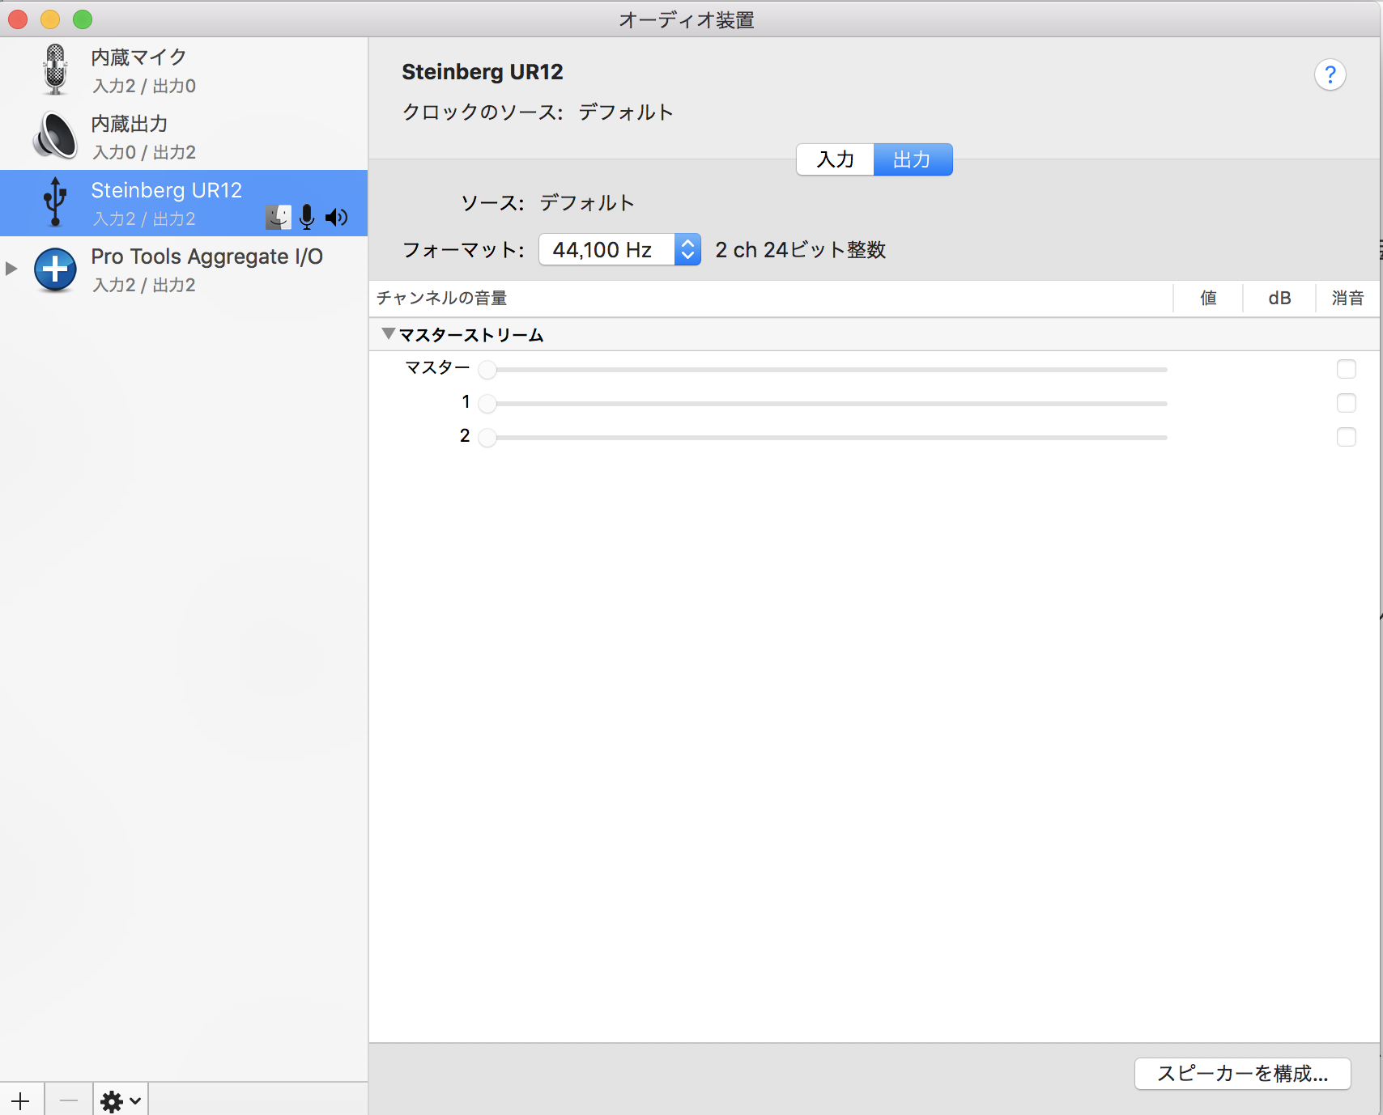Click the クロックのソース: デフォルト text

[x=538, y=112]
